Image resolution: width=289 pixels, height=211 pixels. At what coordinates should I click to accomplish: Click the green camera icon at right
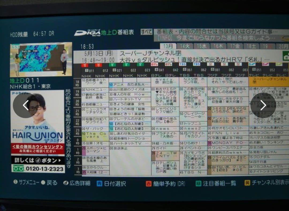[x=286, y=56]
